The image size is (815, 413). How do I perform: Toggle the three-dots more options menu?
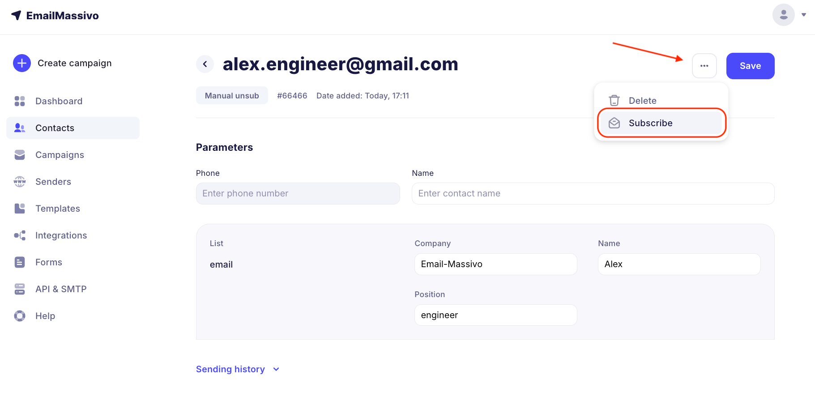coord(704,66)
